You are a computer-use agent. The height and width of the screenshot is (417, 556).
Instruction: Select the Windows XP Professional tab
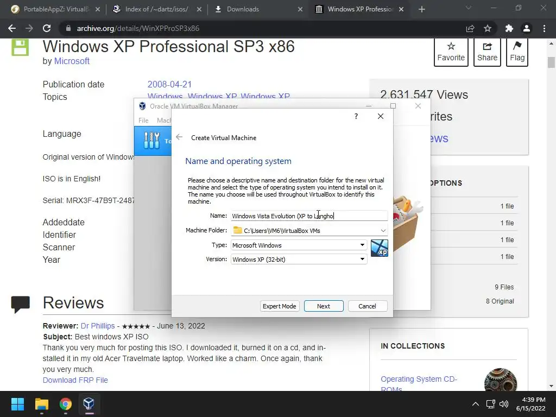coord(360,9)
